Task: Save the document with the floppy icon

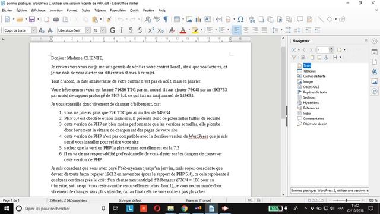Action: [32, 20]
